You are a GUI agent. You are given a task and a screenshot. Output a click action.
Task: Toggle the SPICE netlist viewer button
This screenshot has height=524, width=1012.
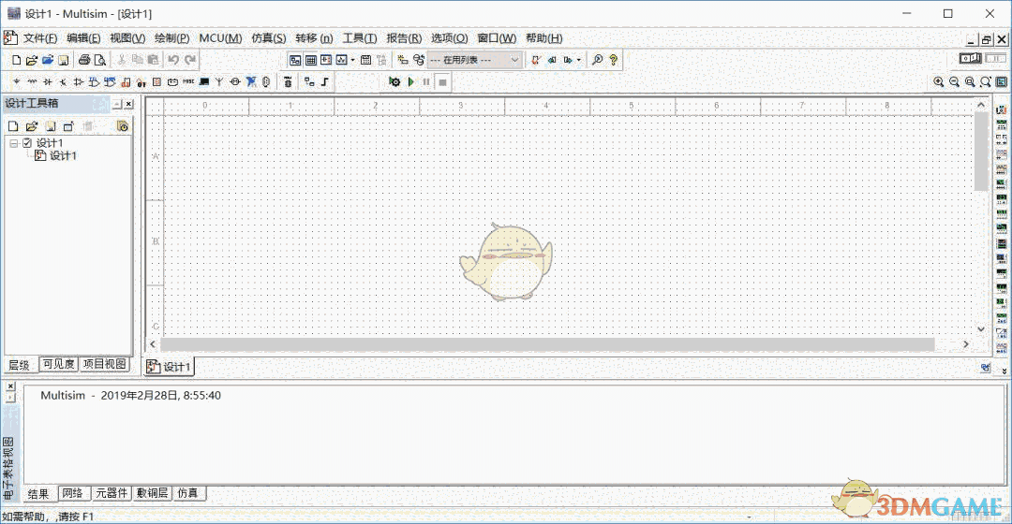(326, 60)
